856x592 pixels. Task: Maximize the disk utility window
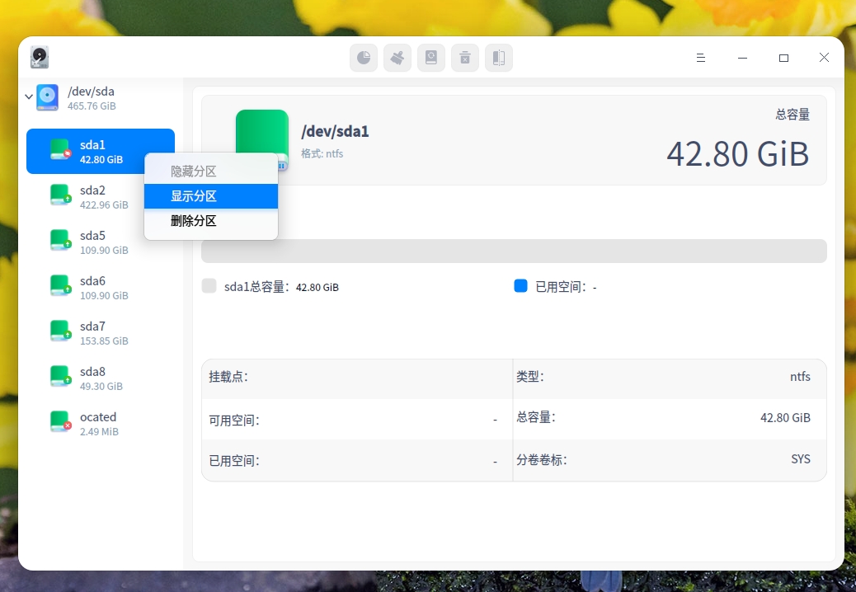pos(784,58)
